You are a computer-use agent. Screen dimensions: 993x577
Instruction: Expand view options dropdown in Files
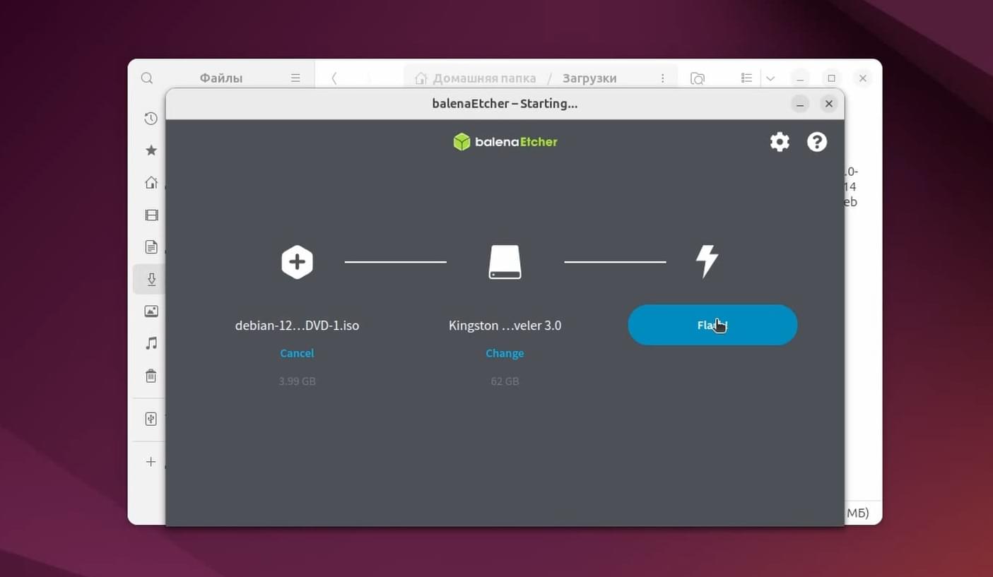coord(770,78)
